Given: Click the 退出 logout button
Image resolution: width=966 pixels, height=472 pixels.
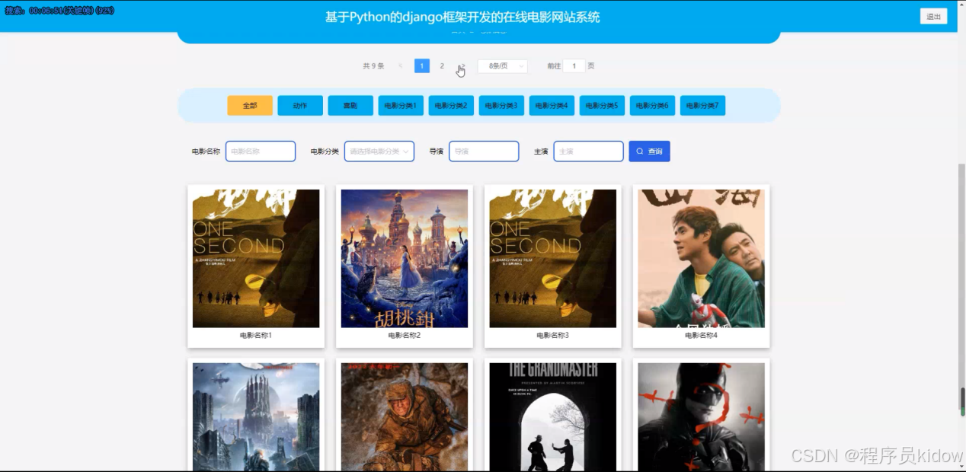Looking at the screenshot, I should click(x=933, y=17).
